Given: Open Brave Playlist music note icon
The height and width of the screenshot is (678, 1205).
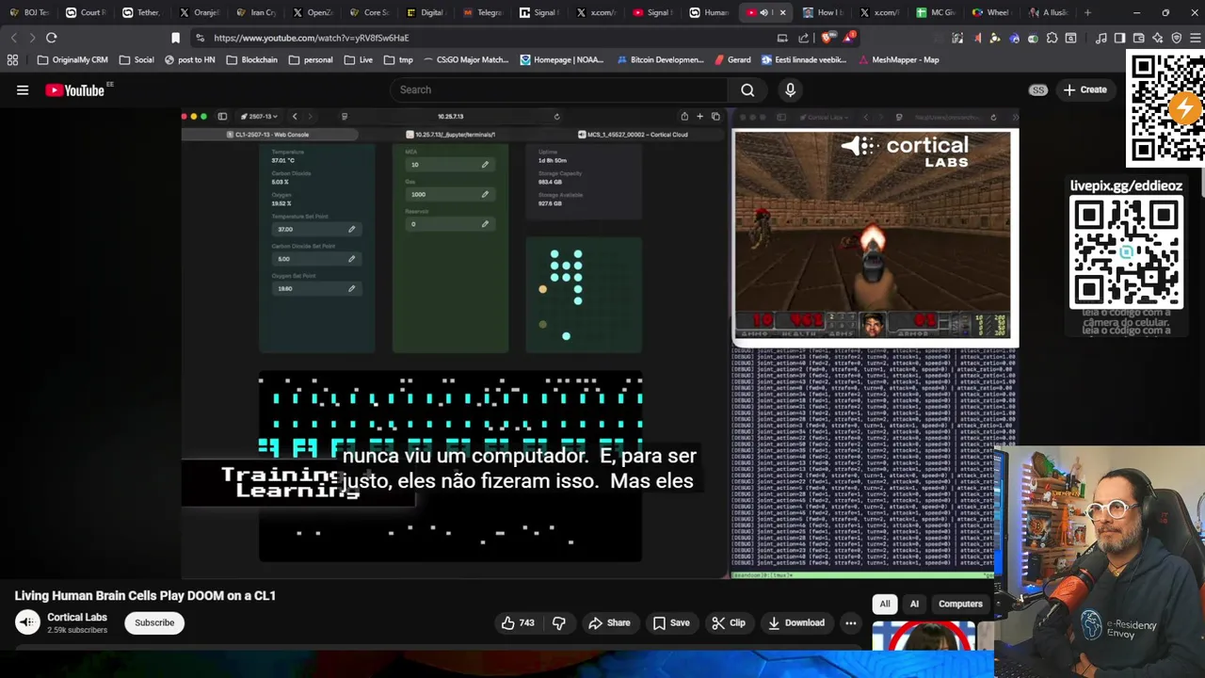Looking at the screenshot, I should 1101,38.
